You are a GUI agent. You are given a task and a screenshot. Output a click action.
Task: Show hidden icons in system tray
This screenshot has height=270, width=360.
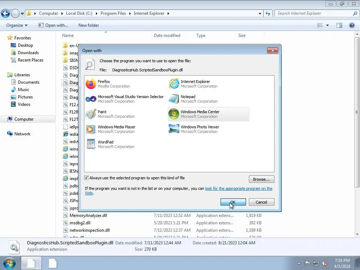click(x=299, y=263)
